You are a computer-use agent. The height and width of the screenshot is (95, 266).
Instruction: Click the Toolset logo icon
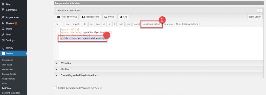[x=3, y=53]
